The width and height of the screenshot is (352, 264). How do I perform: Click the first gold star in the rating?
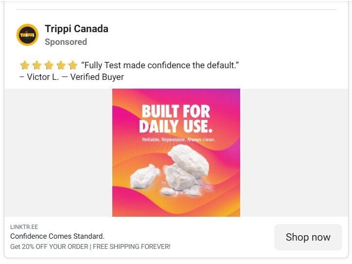coord(25,65)
